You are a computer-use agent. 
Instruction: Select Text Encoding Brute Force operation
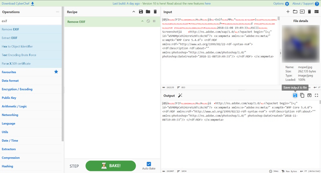coord(31,55)
